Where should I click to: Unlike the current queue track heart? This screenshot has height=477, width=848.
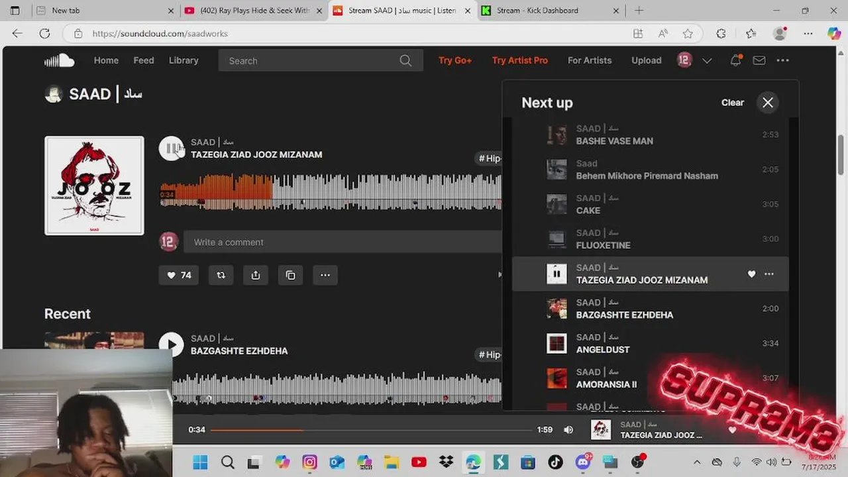tap(751, 274)
